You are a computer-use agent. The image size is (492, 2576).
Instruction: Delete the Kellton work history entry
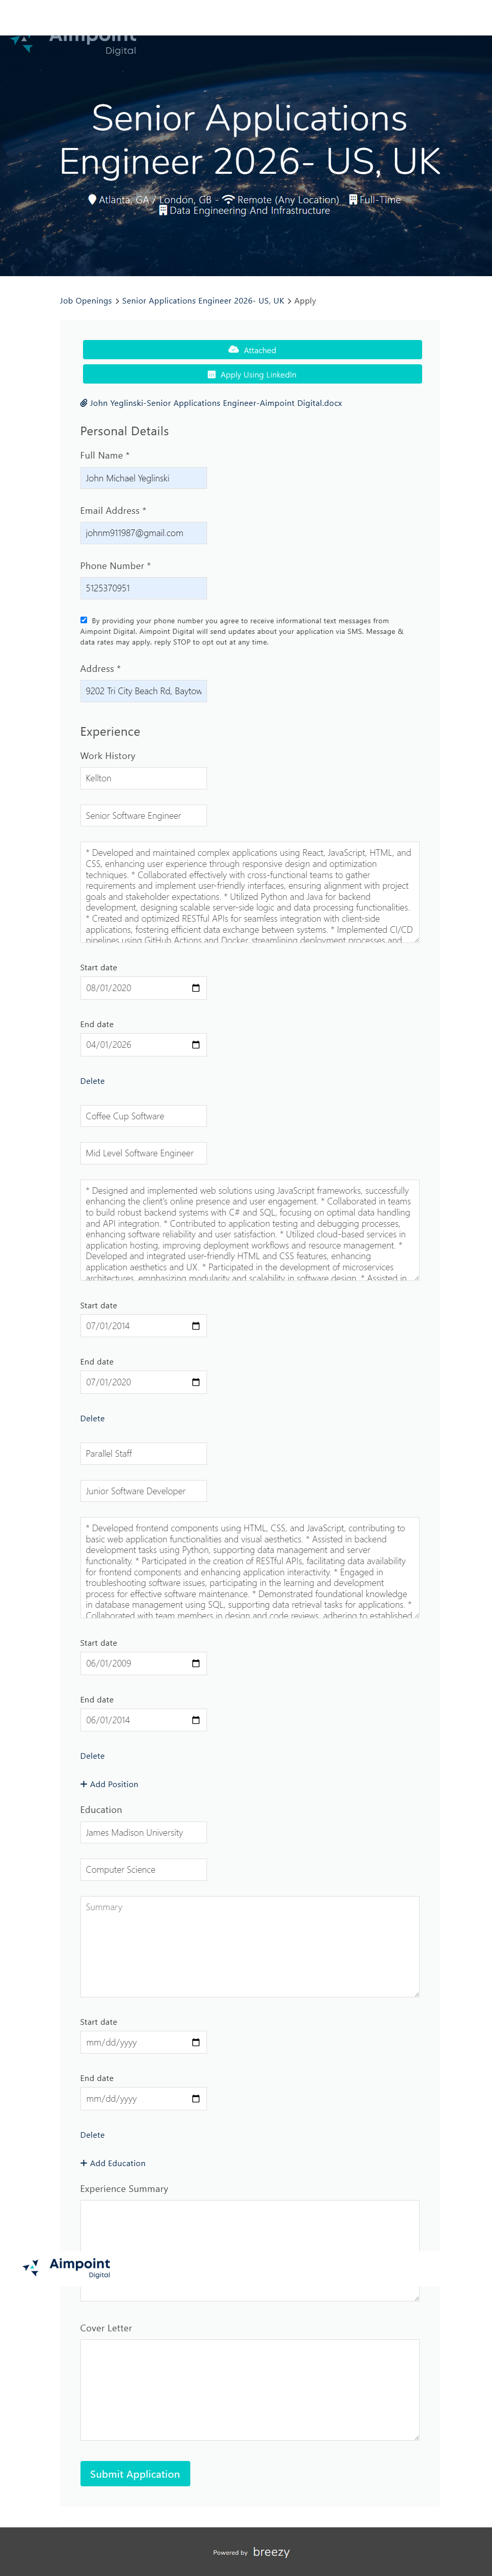click(92, 1081)
